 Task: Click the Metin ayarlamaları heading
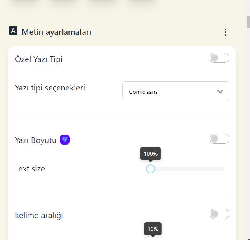pyautogui.click(x=57, y=32)
